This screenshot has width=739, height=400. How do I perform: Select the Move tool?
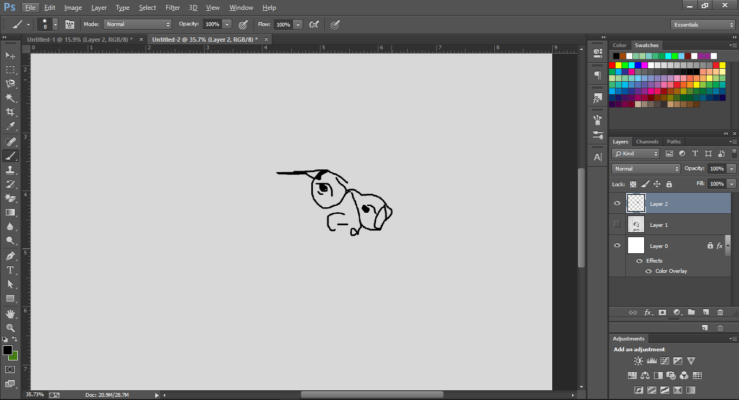click(10, 55)
